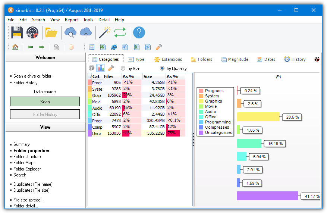Switch to the Dates tab
Screen dimensions: 327x213
[x=266, y=59]
